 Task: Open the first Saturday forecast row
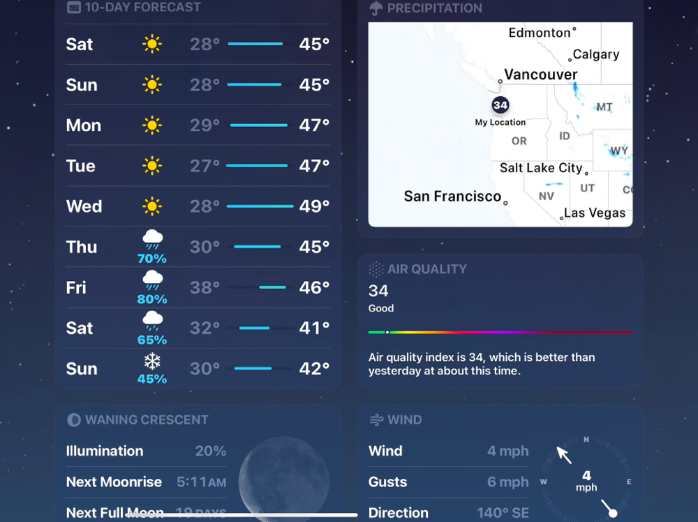(198, 44)
